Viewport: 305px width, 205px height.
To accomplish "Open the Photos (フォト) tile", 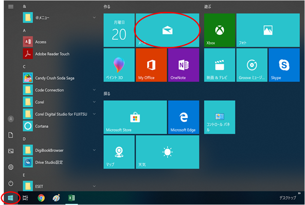I will tap(268, 30).
